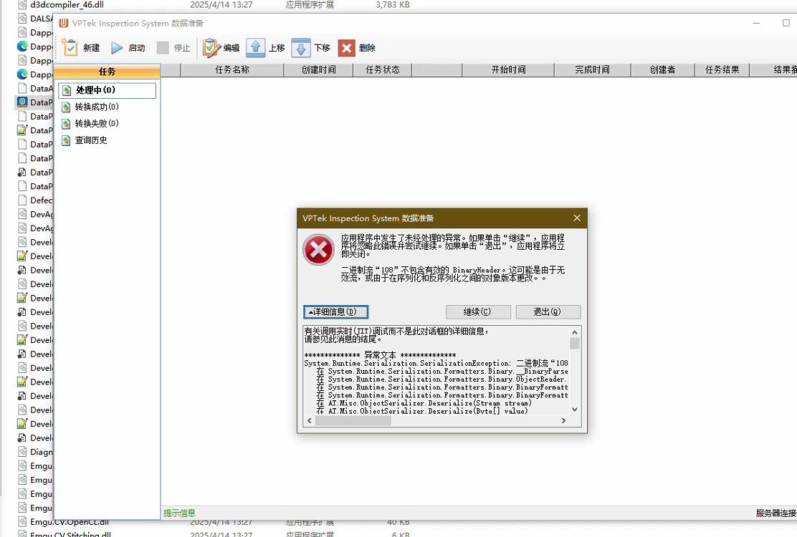Click the SerializationException line in details box
This screenshot has height=537, width=797.
click(436, 364)
